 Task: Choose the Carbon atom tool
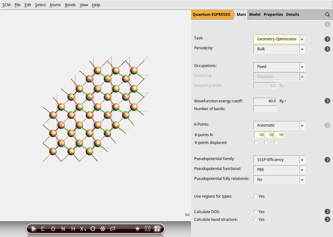pyautogui.click(x=43, y=229)
